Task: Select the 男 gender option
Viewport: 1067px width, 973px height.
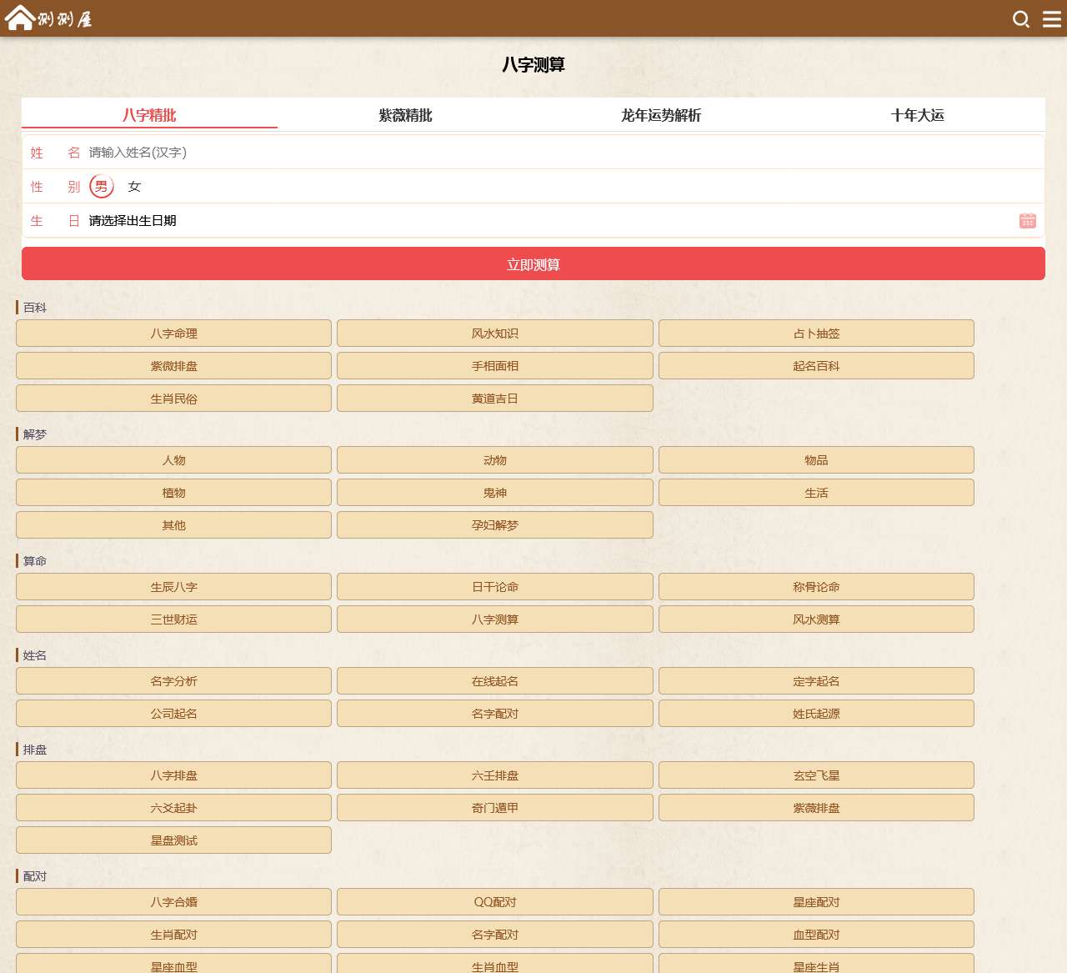Action: (x=102, y=187)
